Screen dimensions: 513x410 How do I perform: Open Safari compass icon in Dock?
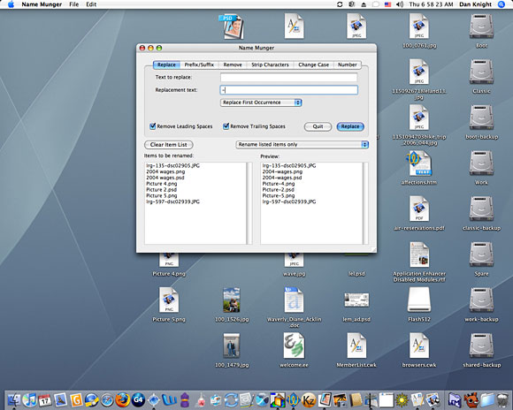(x=107, y=400)
